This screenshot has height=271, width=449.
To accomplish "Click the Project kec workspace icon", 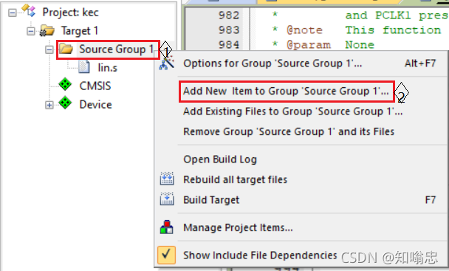I will 29,10.
